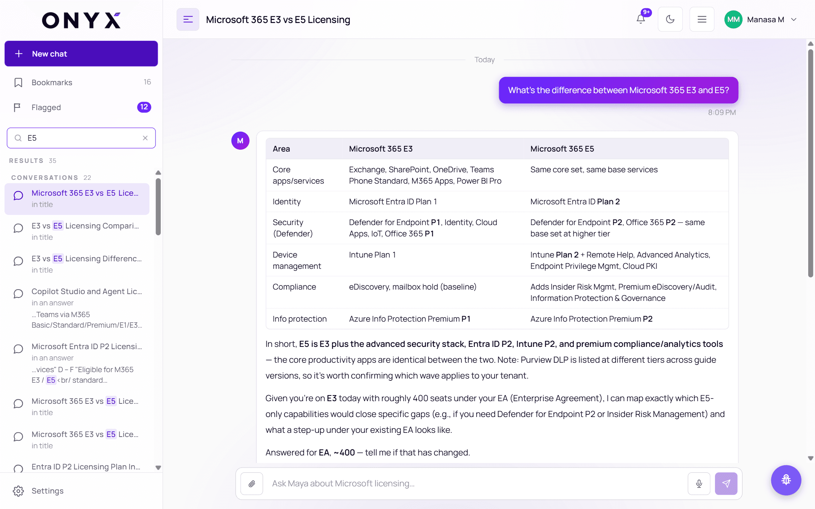Open E3 vs E5 Licensing Differenc… conversation

(x=77, y=264)
